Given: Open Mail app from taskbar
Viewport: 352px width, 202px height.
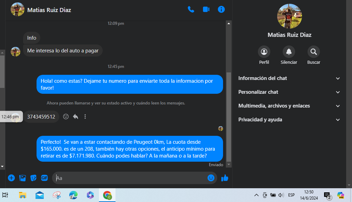Looking at the screenshot, I should pos(40,195).
